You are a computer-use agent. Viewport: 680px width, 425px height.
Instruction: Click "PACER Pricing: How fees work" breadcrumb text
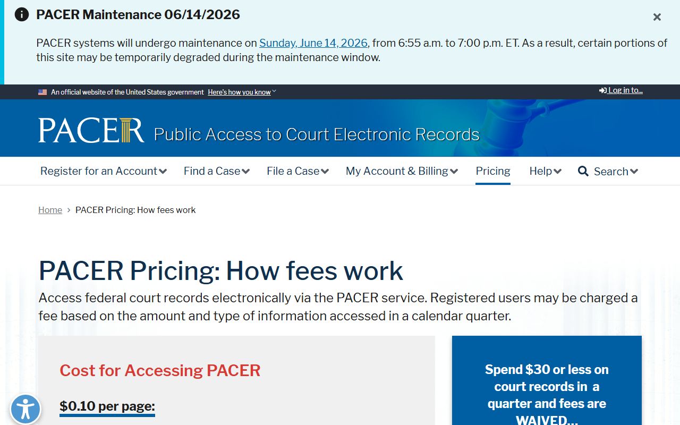pos(135,210)
